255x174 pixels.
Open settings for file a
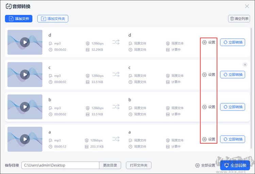[209, 139]
